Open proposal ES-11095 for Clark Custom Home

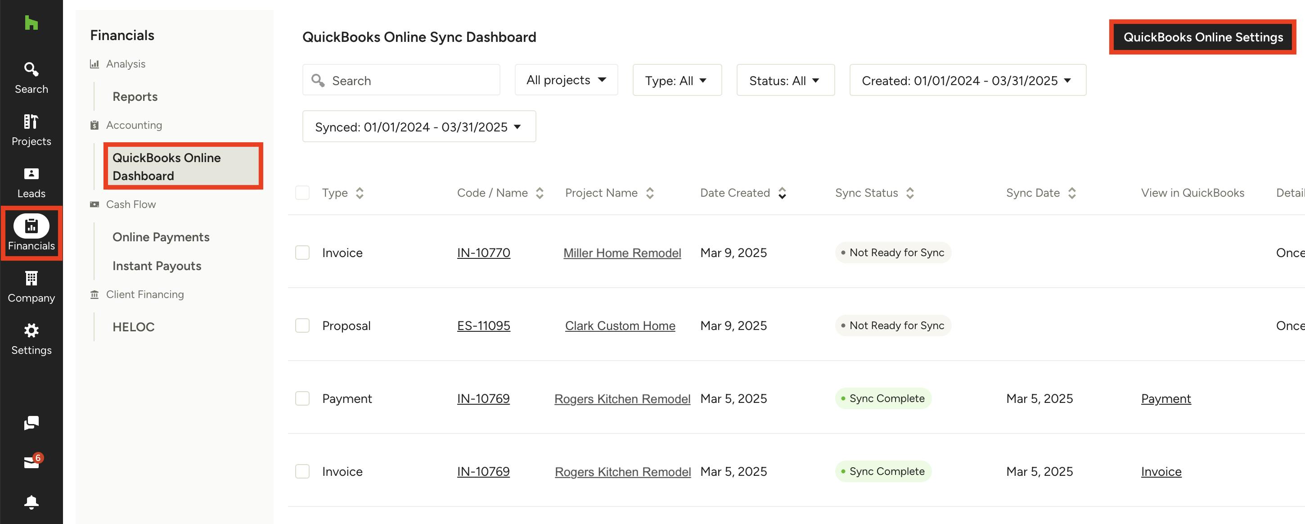point(483,325)
